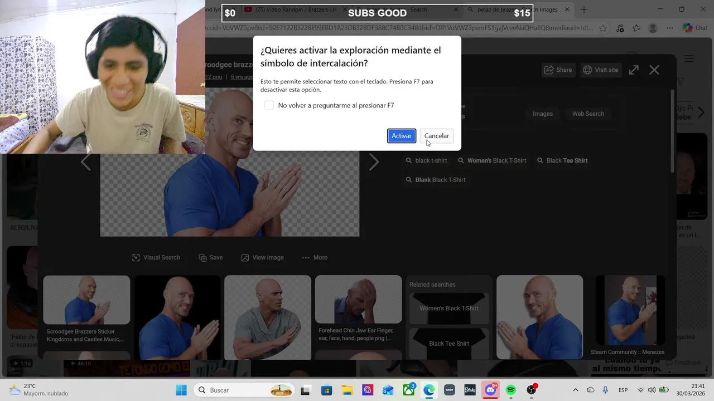This screenshot has width=714, height=401.
Task: Open volume control in tray
Action: [652, 390]
